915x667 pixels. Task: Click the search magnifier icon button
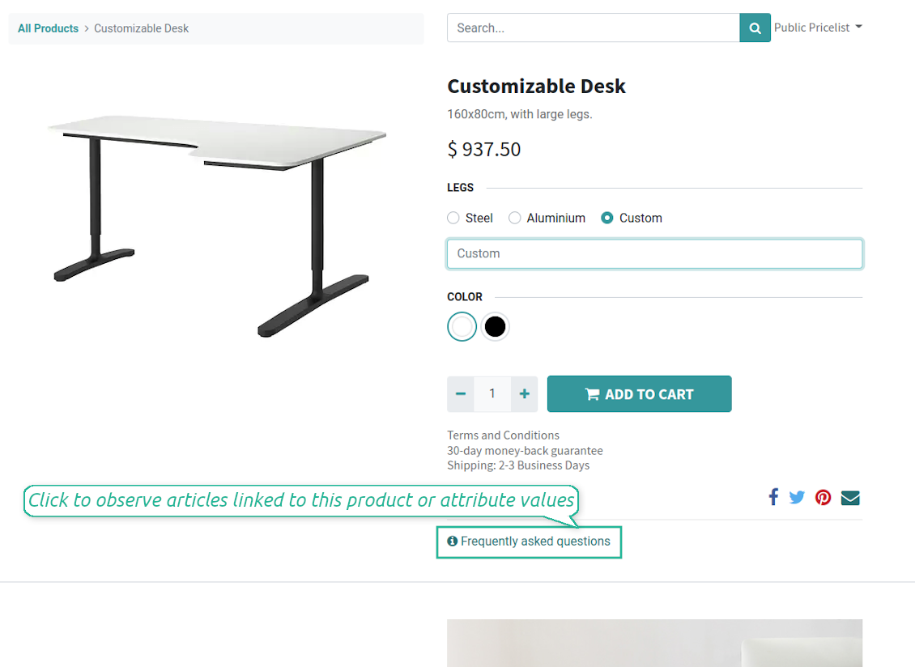point(755,28)
